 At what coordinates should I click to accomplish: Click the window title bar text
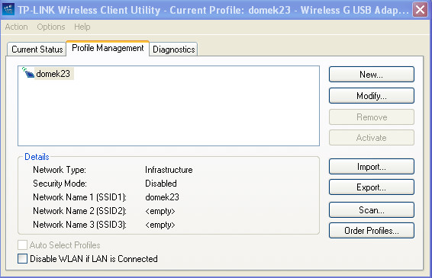pos(213,10)
